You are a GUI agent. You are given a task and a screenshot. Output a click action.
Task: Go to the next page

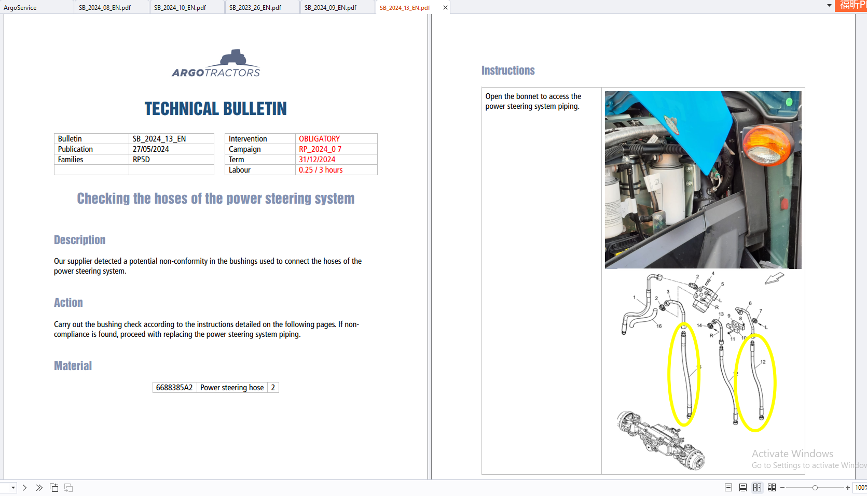tap(24, 488)
